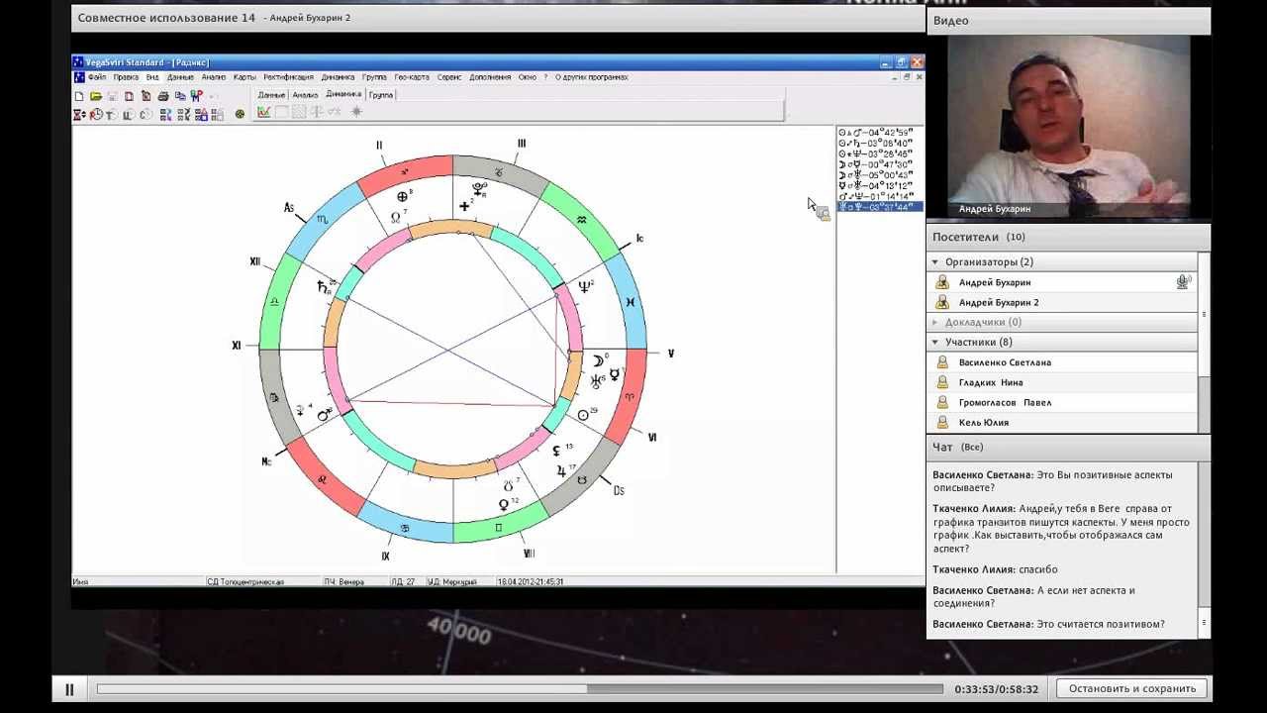Click status bar entry ПЧ: Венера
This screenshot has height=713, width=1267.
click(343, 581)
